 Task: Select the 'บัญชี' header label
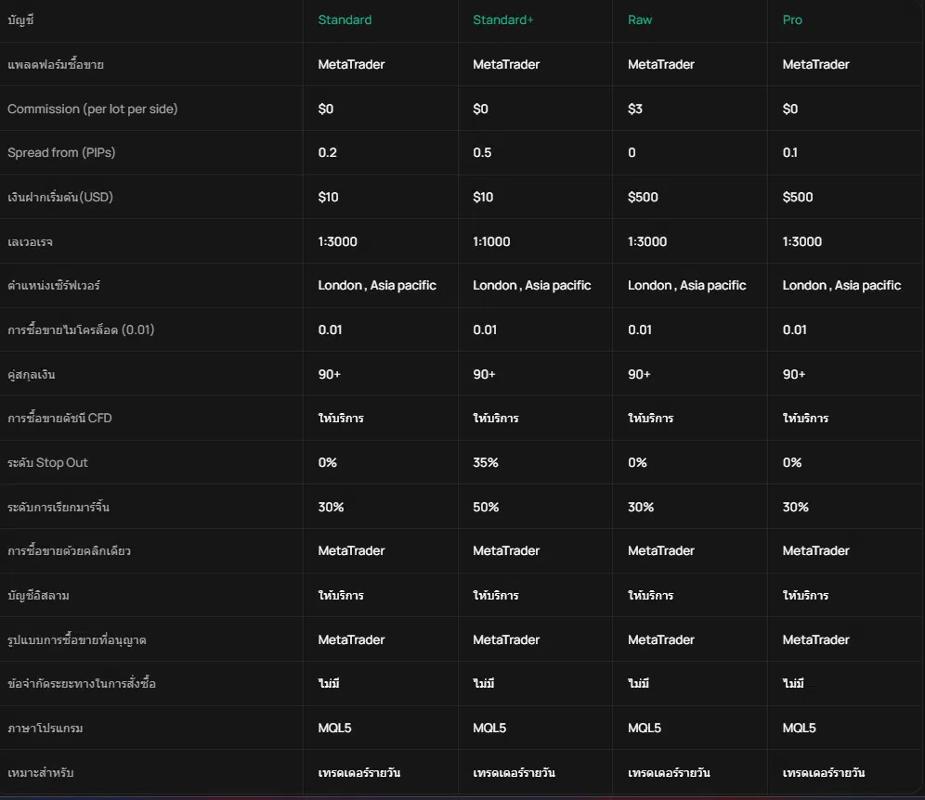(x=20, y=20)
